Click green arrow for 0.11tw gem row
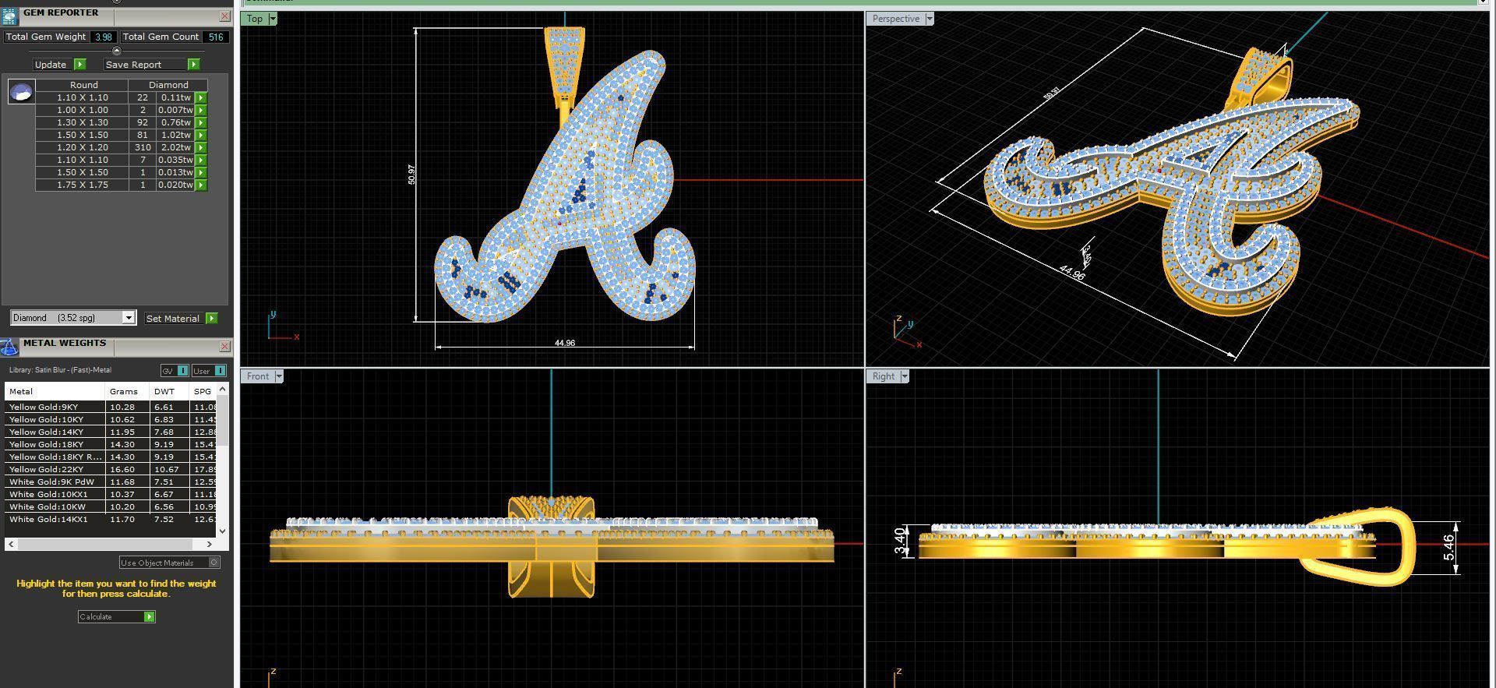This screenshot has width=1496, height=688. (201, 97)
